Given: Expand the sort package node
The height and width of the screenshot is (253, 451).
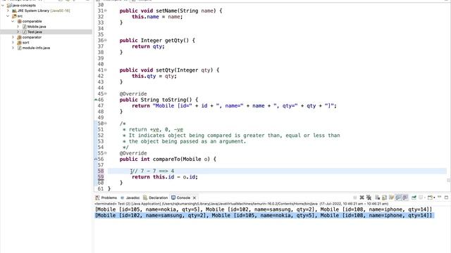Looking at the screenshot, I should click(x=13, y=42).
